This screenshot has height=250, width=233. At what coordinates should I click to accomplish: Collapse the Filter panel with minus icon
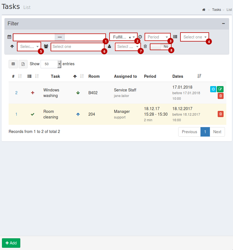point(224,24)
